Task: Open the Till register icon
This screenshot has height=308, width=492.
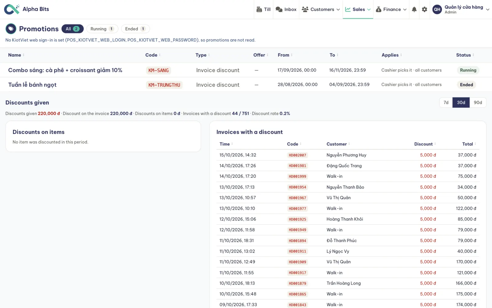Action: point(259,9)
